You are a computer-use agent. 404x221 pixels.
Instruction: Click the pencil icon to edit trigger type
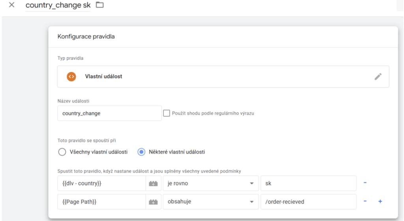click(378, 76)
